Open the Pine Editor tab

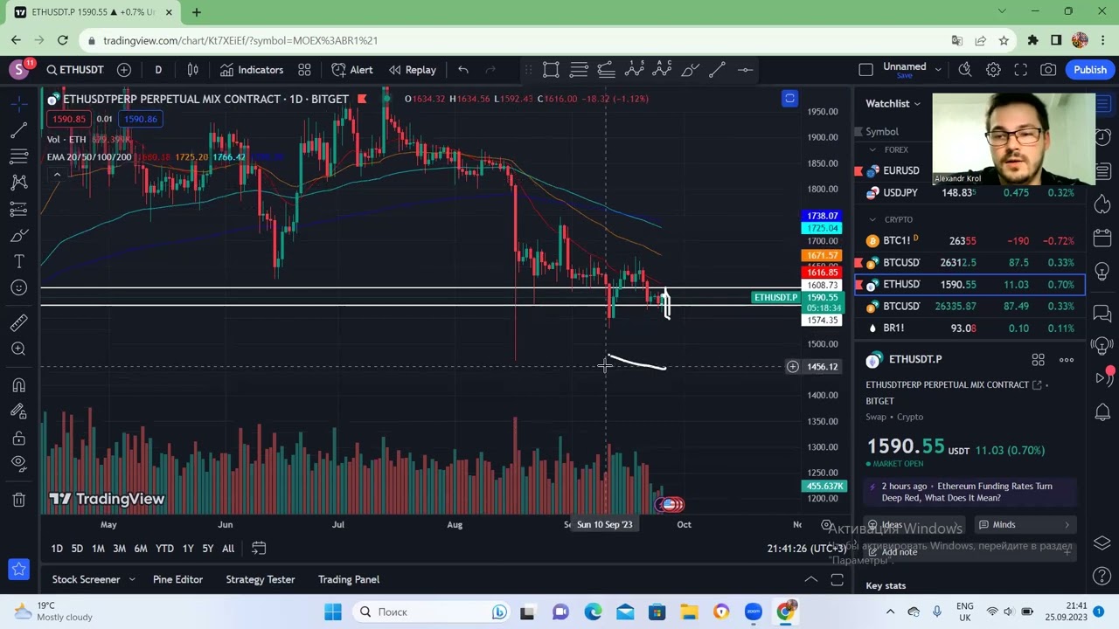[177, 579]
